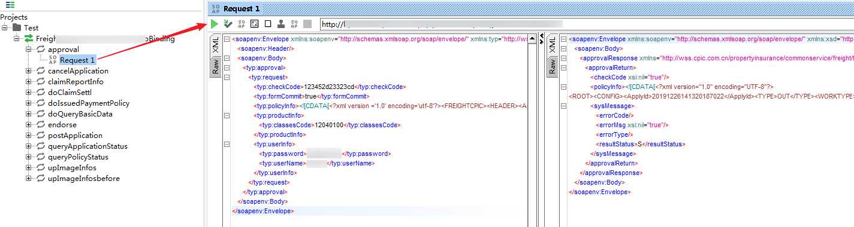Click the SOAP icon in Request 1 title
Viewport: 854px width, 227px height.
[215, 8]
